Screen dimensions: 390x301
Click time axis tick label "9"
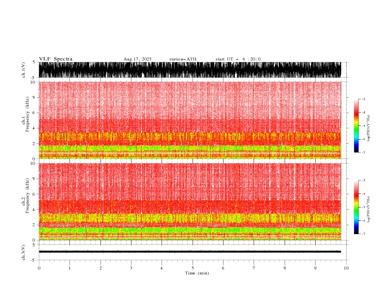pyautogui.click(x=315, y=268)
